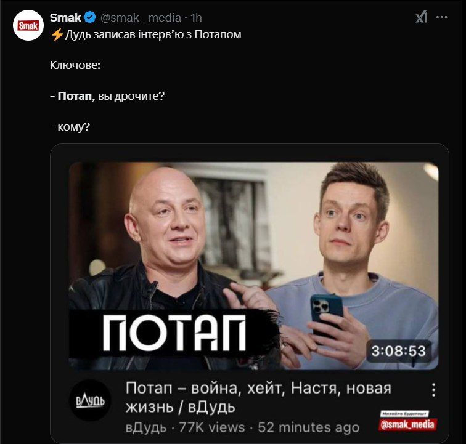Click the blue verified badge

coord(90,17)
